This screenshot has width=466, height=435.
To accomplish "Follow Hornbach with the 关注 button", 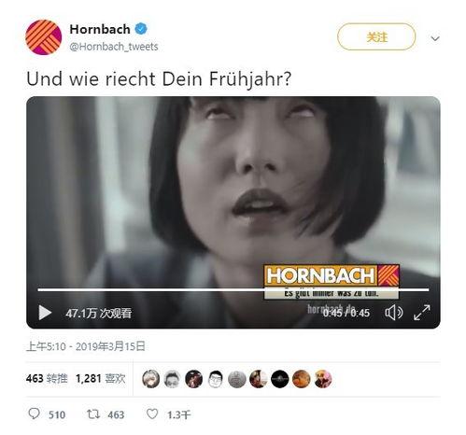I will click(376, 36).
